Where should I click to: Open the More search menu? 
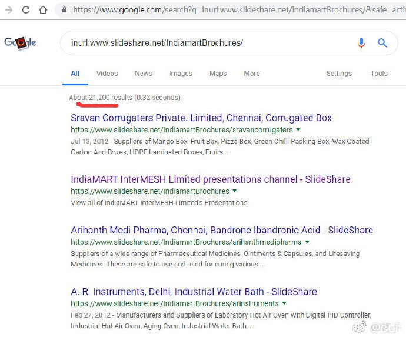pos(252,74)
